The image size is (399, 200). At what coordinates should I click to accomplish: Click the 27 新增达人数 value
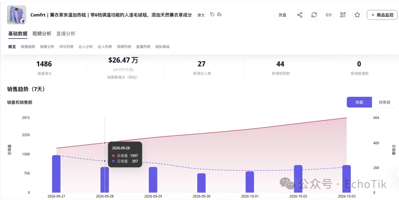(202, 64)
